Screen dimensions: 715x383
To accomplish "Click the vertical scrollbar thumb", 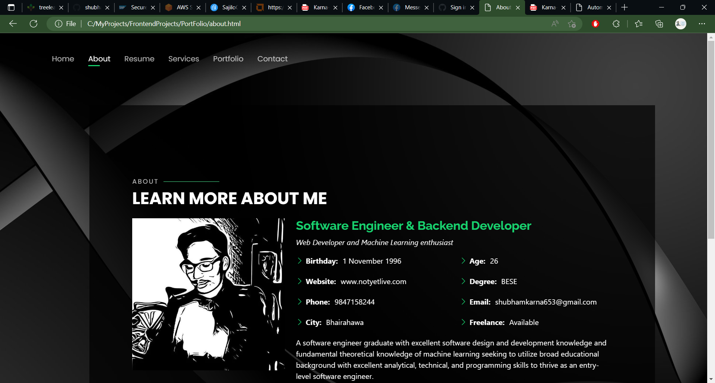I will tap(711, 139).
